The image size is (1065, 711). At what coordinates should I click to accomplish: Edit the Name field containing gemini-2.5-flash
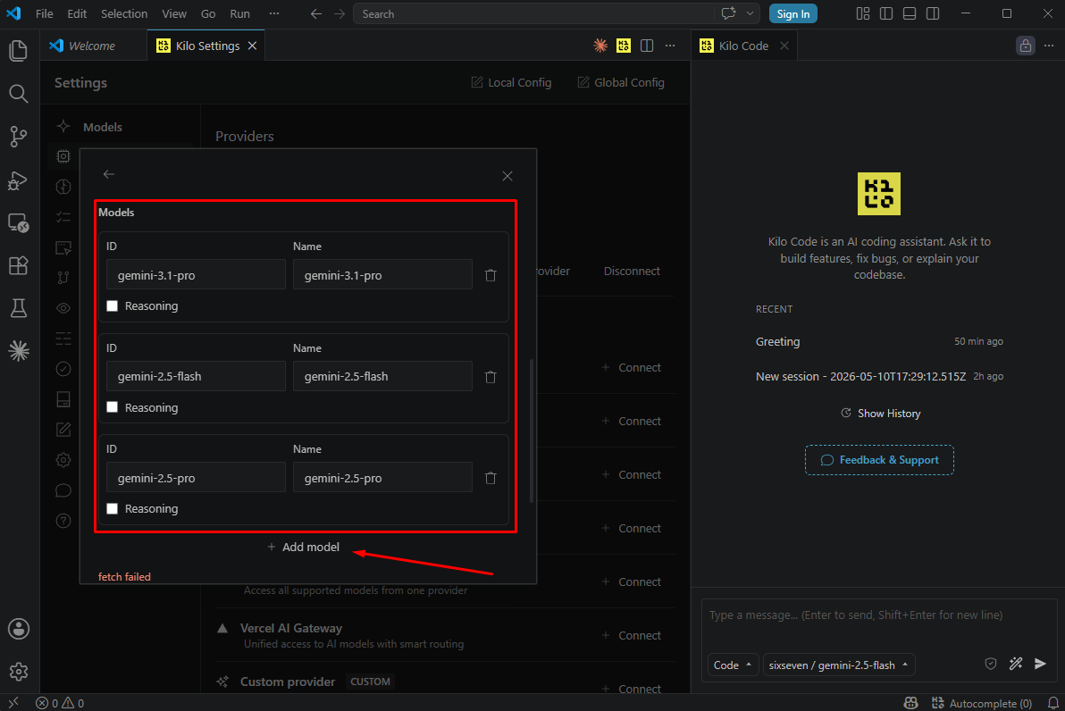(x=382, y=377)
